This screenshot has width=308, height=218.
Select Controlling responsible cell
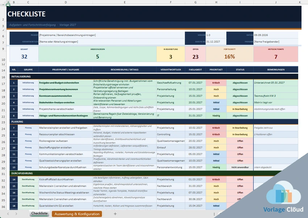pyautogui.click(x=171, y=135)
